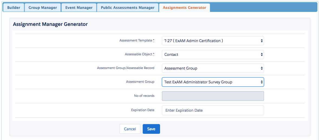Open the Group Manager tab
This screenshot has width=319, height=140.
tap(43, 8)
